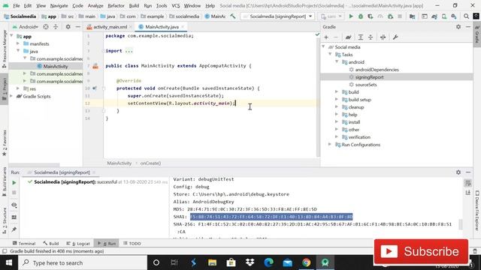Collapse the android Gradle tasks group

click(x=337, y=61)
